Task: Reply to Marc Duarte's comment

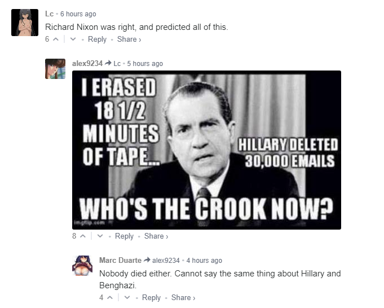Action: (151, 298)
